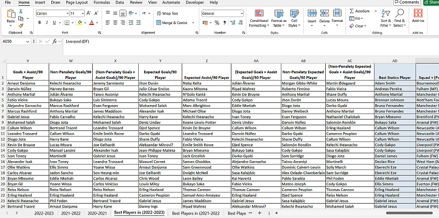Decrease font size with smaller A icon

[x=96, y=13]
